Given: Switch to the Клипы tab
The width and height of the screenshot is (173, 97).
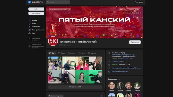Looking at the screenshot, I should [71, 53].
